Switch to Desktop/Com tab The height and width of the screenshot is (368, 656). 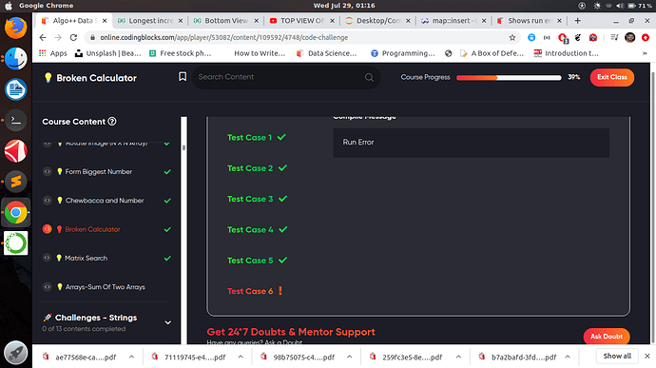(x=377, y=21)
